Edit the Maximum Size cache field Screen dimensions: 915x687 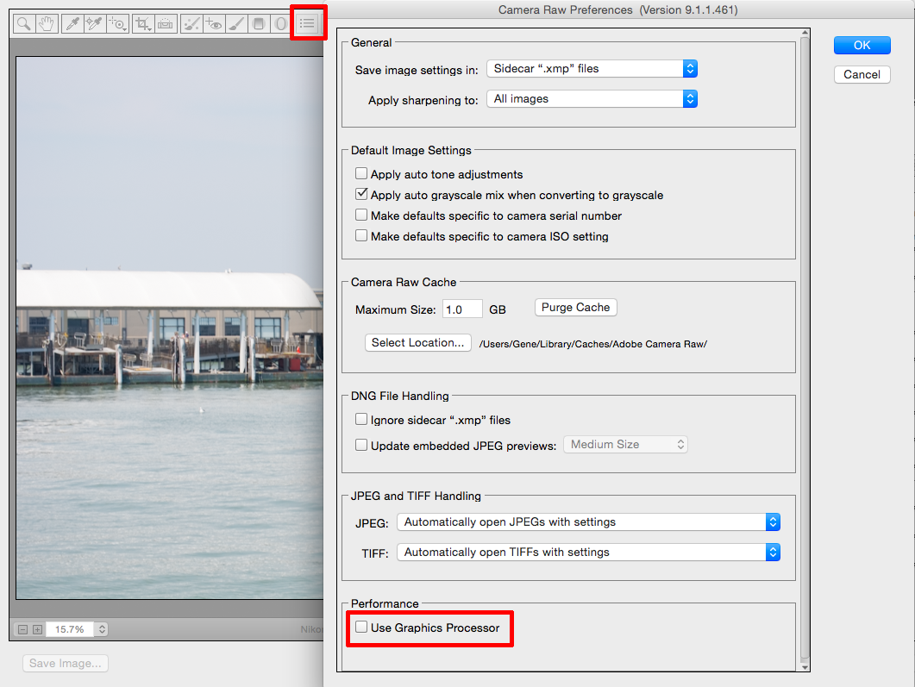coord(462,309)
